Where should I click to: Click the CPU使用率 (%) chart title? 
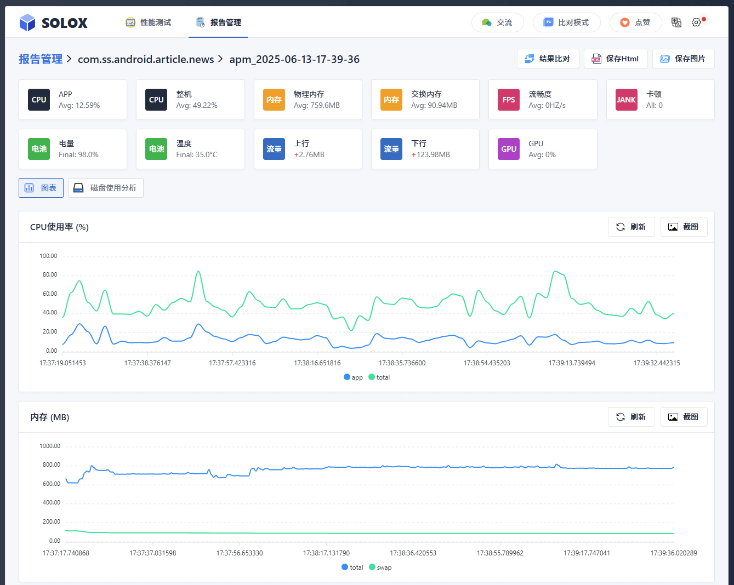coord(59,227)
